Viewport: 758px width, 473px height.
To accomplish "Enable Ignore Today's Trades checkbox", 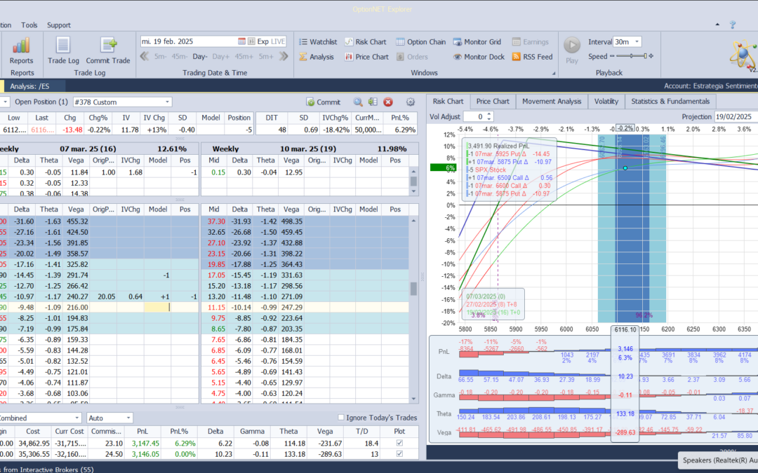I will [342, 418].
